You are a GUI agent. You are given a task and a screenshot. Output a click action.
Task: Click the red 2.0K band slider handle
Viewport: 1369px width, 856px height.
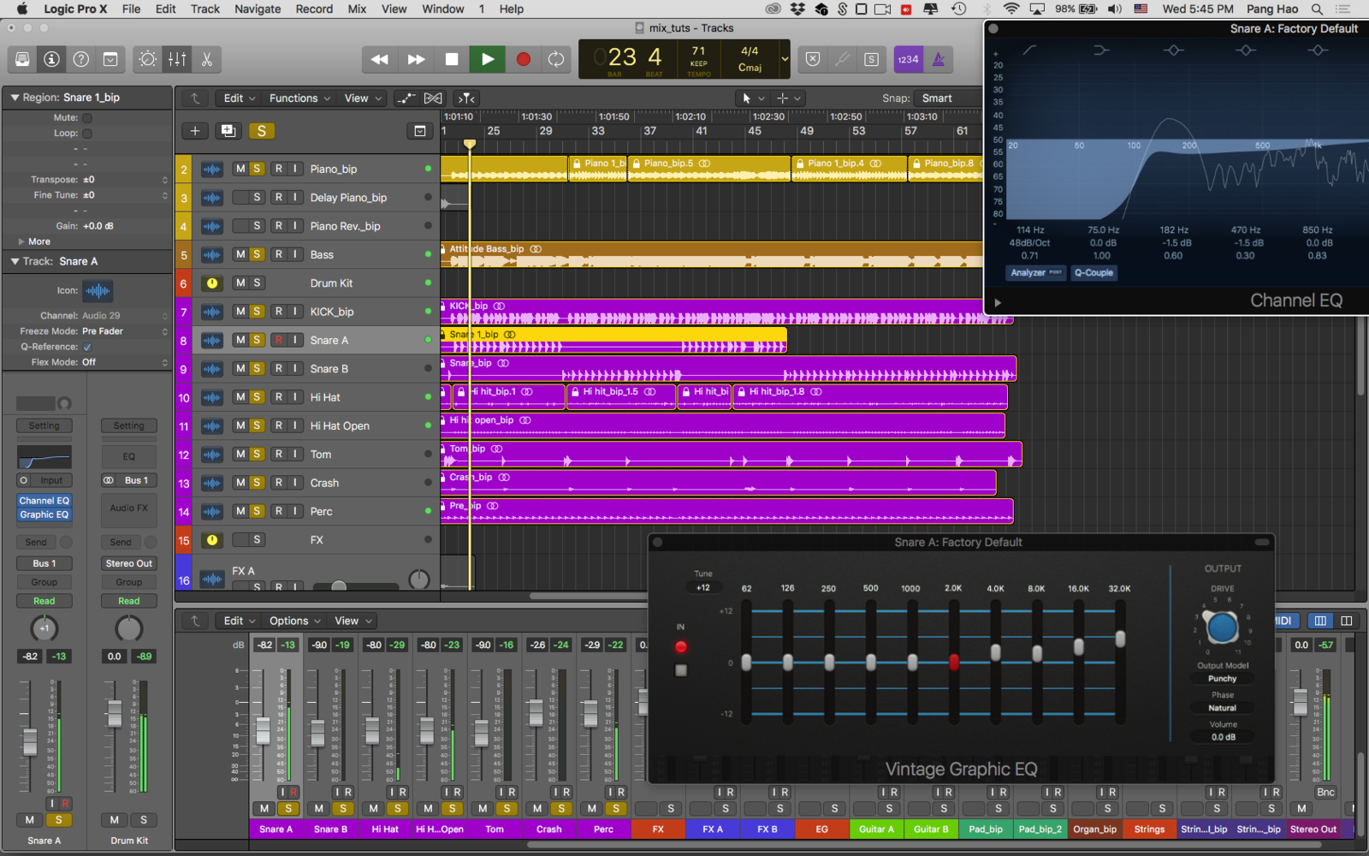[x=954, y=662]
